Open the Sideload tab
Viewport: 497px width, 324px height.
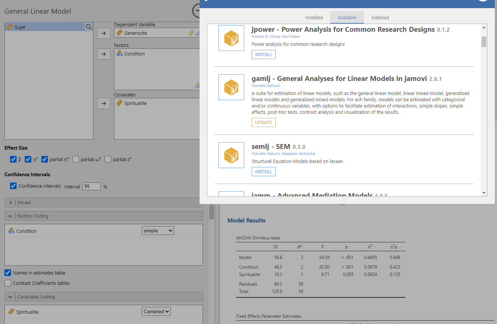(x=380, y=17)
